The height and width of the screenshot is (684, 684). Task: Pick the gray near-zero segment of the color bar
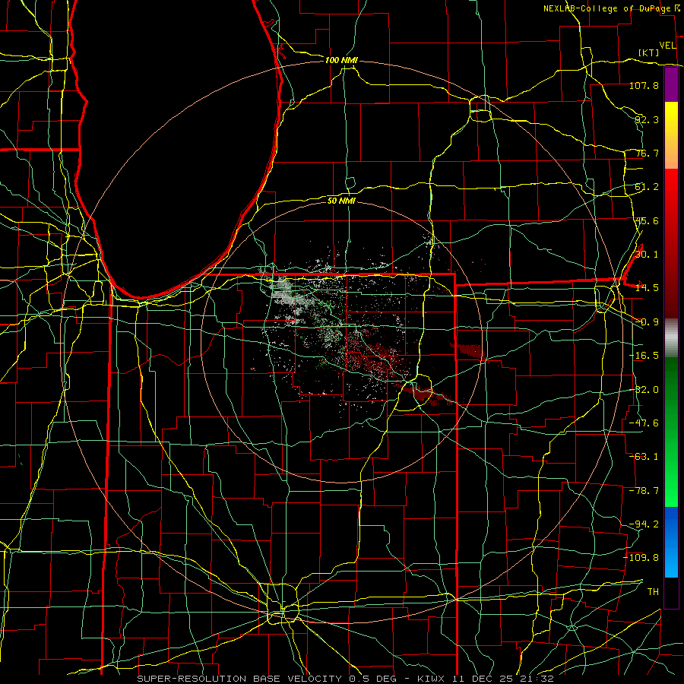[x=671, y=337]
